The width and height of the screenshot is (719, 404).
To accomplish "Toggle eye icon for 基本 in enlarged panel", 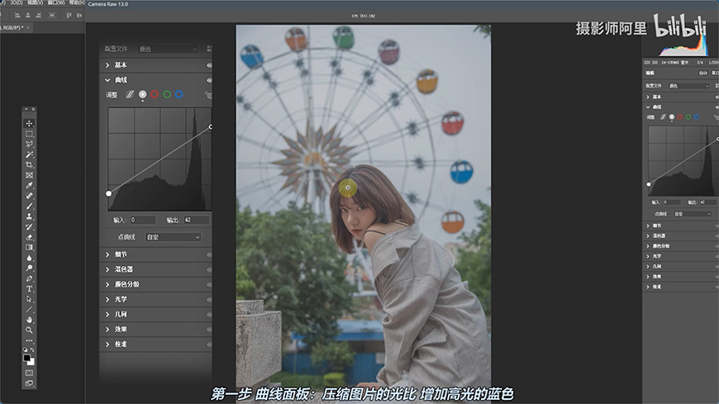I will tap(209, 64).
